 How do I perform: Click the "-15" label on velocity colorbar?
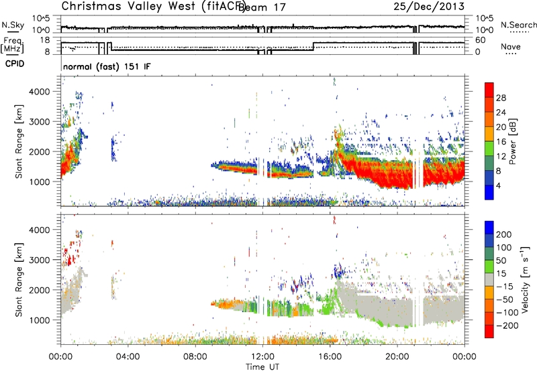(504, 287)
